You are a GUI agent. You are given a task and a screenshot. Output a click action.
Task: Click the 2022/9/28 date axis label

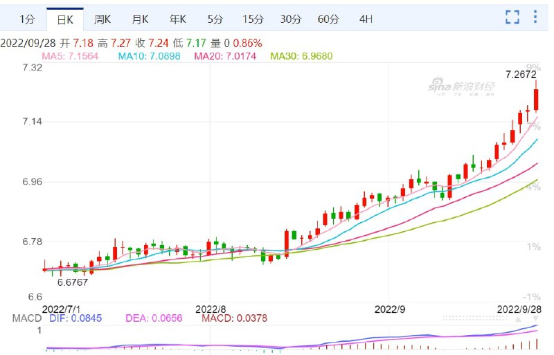(519, 307)
